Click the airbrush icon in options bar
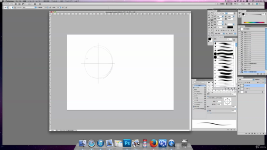The image size is (267, 150). 63,7
